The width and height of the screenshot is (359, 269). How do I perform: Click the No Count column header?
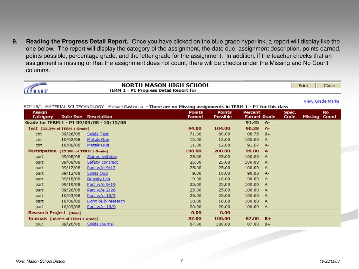330,115
